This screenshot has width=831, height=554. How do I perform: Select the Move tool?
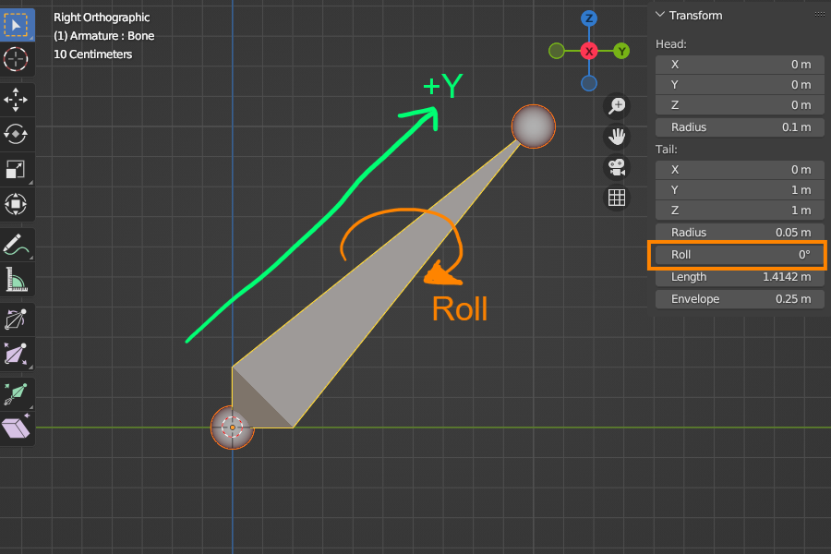point(17,99)
